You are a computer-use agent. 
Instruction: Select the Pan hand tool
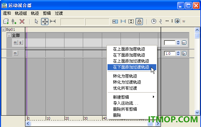tap(161, 21)
